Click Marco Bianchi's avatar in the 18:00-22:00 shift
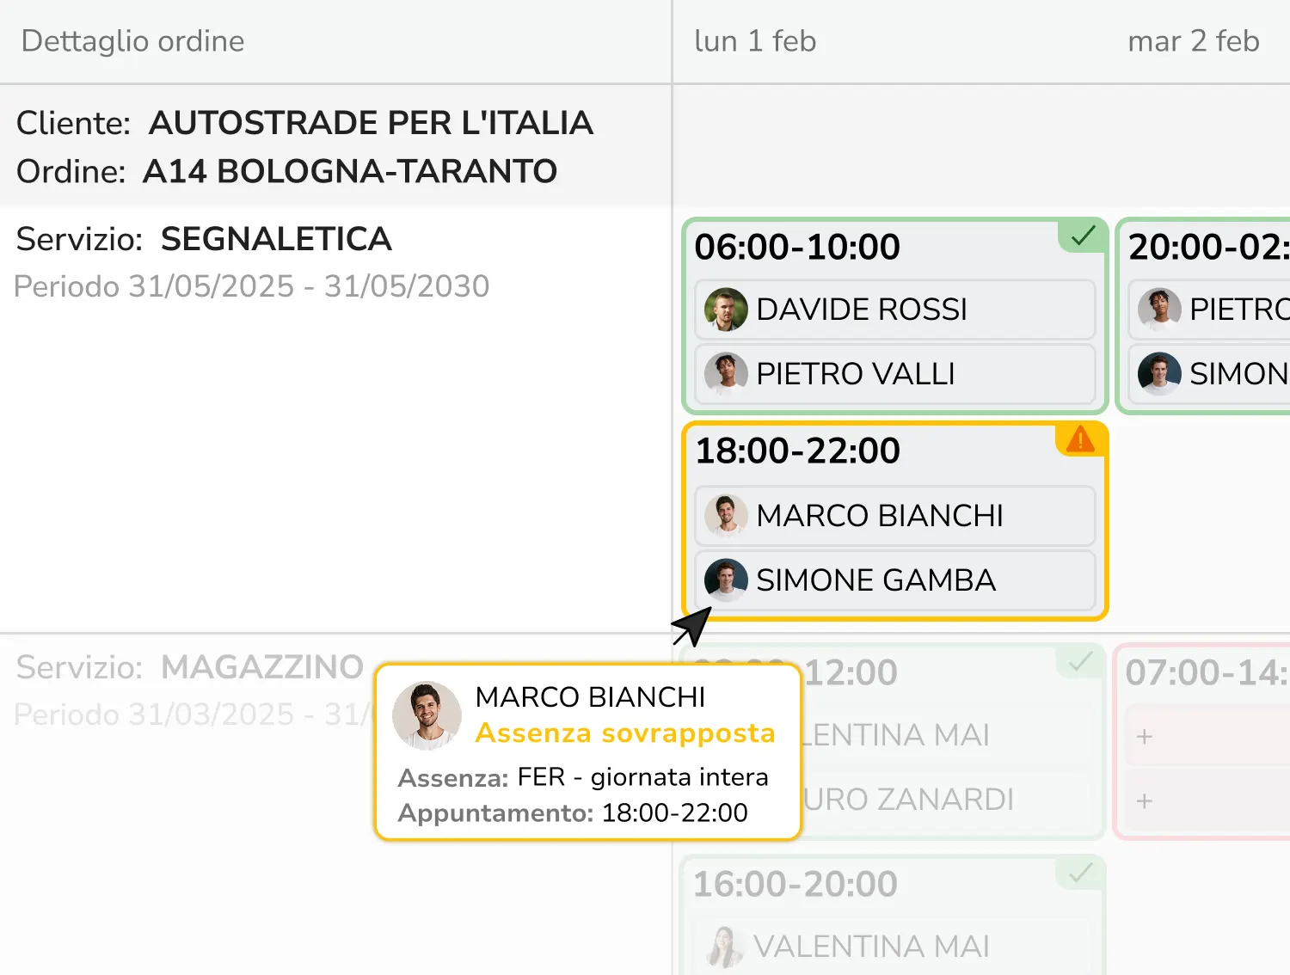Screen dimensions: 1290x975 (x=726, y=515)
